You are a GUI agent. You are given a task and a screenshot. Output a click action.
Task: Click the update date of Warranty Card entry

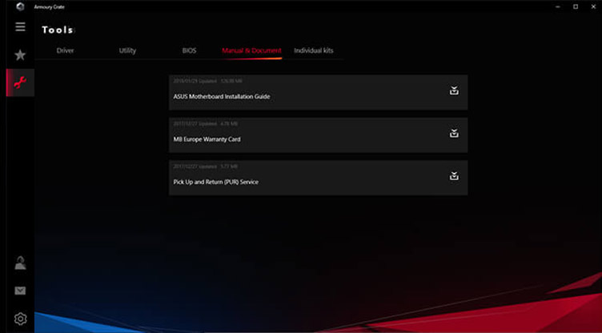pyautogui.click(x=196, y=124)
